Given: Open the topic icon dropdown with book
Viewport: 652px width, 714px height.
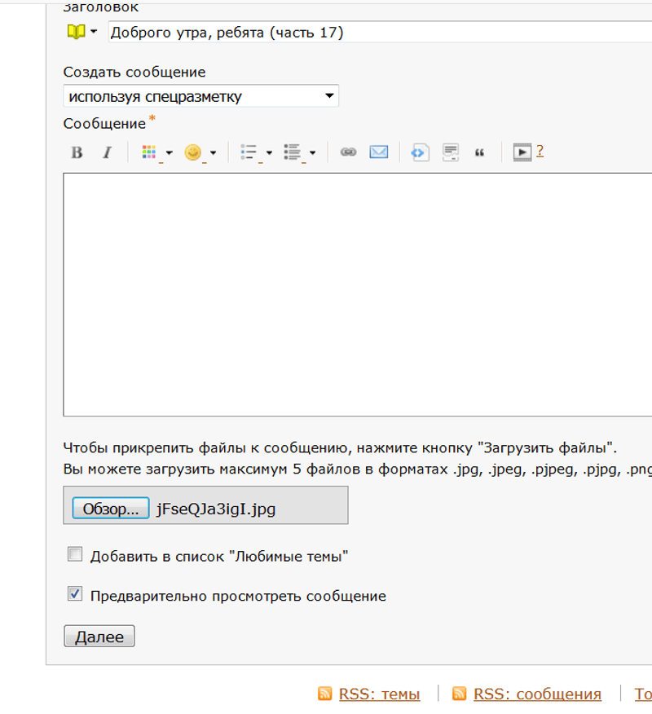Looking at the screenshot, I should pos(81,32).
